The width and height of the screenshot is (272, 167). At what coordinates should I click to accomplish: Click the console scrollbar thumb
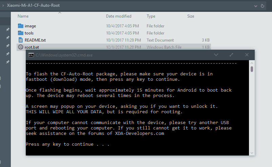pos(252,69)
